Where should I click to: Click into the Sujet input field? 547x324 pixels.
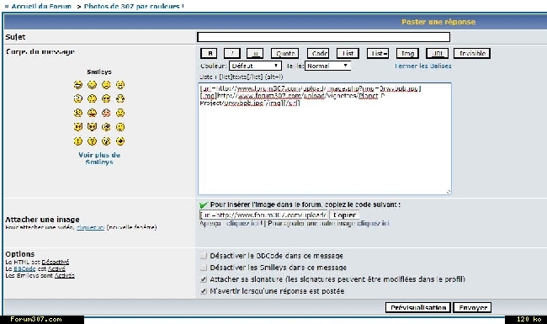tap(323, 37)
